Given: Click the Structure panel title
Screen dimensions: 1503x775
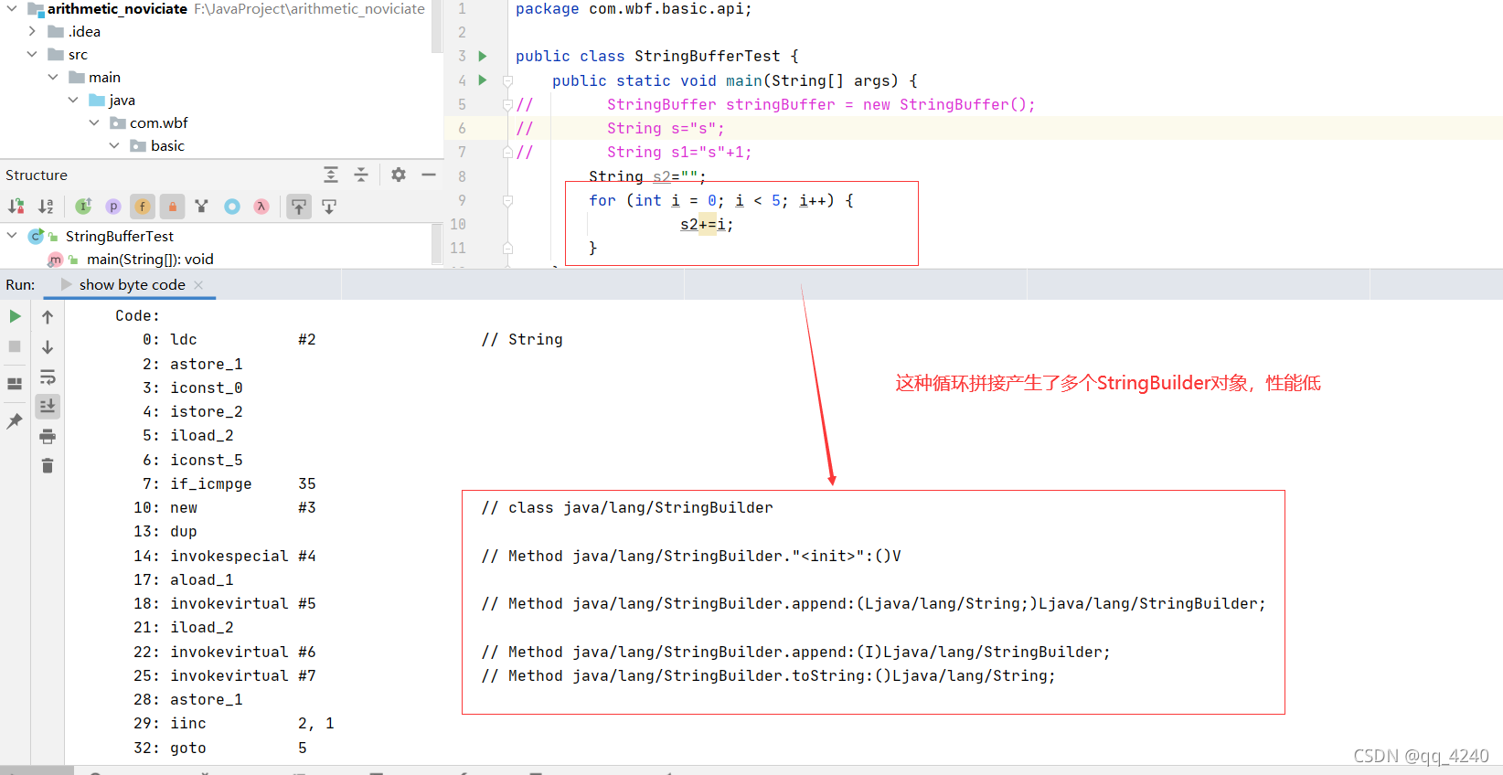Looking at the screenshot, I should pos(37,175).
